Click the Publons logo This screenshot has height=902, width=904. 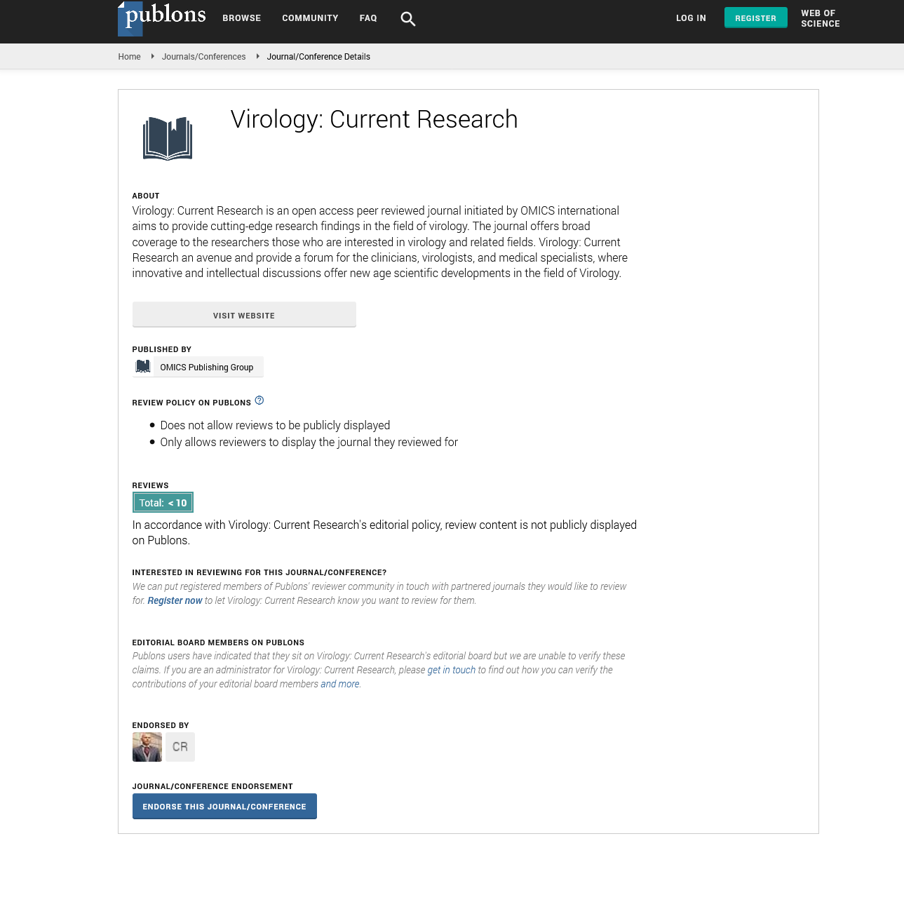(x=162, y=18)
